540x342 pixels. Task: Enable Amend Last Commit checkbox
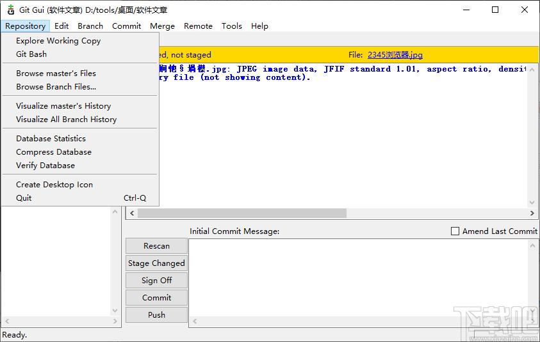pos(455,231)
